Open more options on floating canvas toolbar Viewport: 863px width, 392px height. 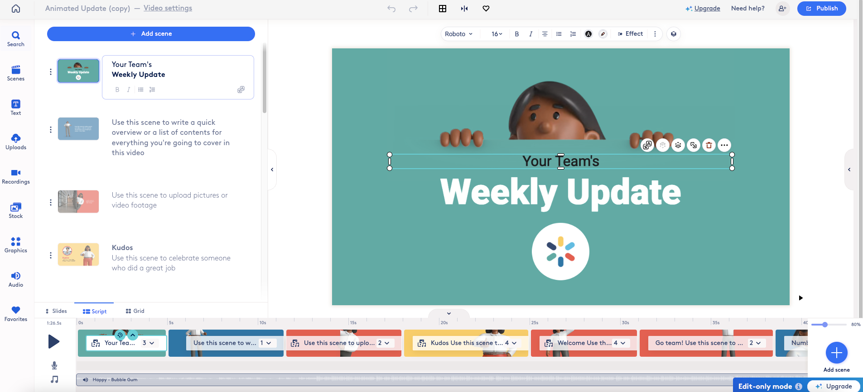point(724,145)
